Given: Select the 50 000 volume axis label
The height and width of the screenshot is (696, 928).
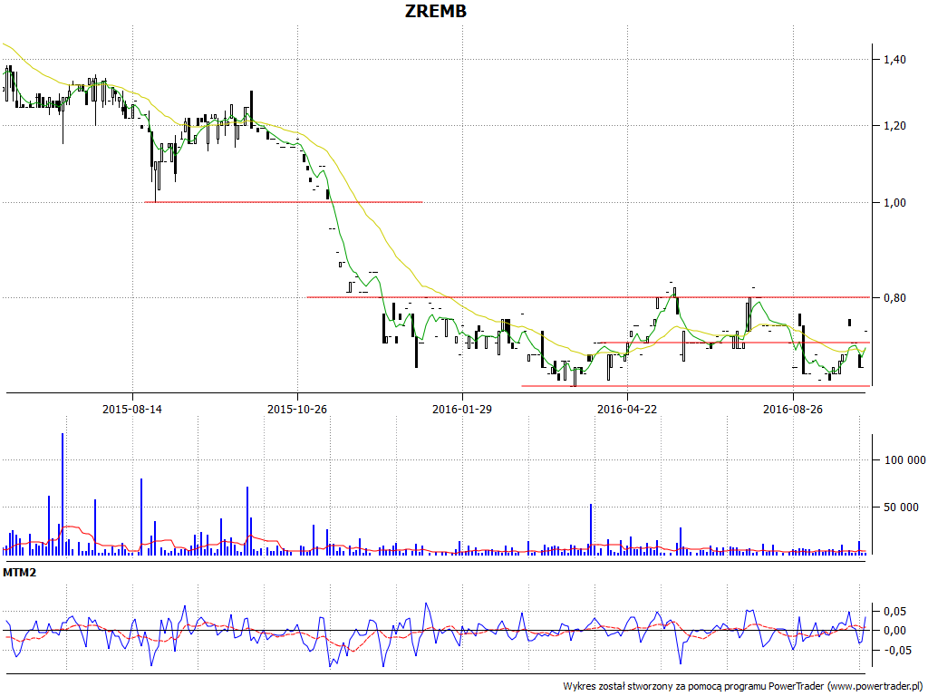Looking at the screenshot, I should tap(902, 507).
